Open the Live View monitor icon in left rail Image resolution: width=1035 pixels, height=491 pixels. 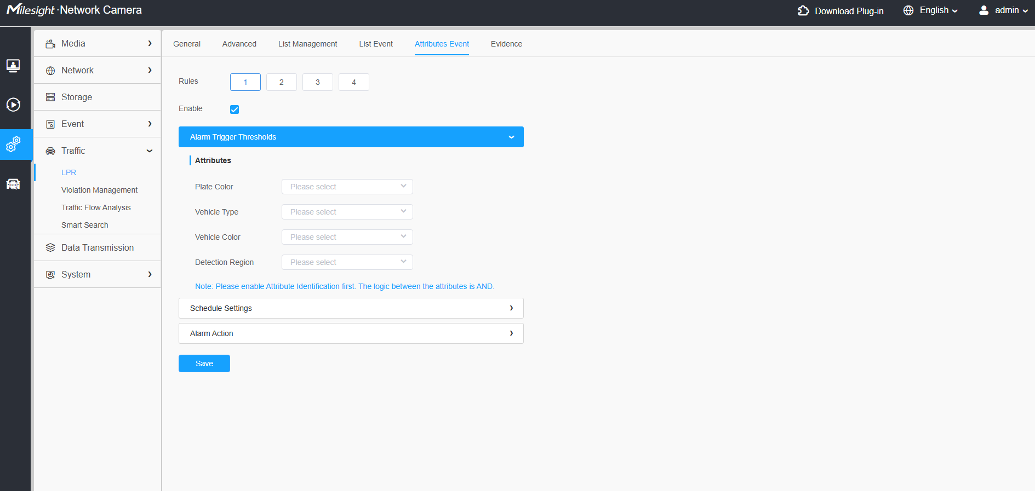[13, 66]
